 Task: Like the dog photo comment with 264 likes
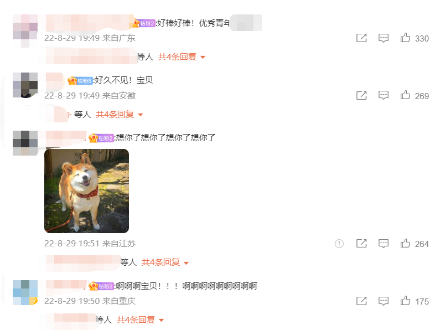405,244
